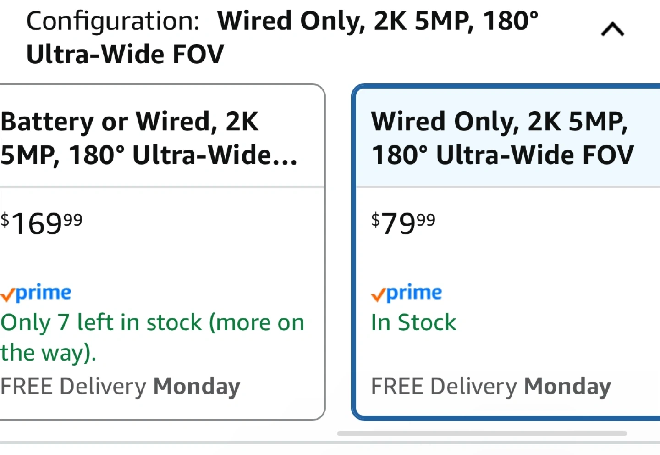Click the "In Stock" status text
The width and height of the screenshot is (660, 455).
tap(413, 322)
